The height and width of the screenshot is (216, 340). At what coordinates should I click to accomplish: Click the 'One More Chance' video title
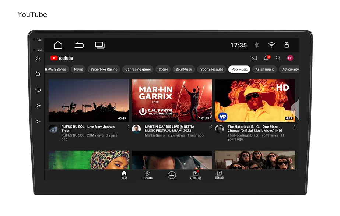255,128
